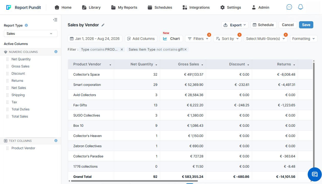Image resolution: width=322 pixels, height=184 pixels.
Task: Open the notifications bell icon
Action: coord(301,7)
